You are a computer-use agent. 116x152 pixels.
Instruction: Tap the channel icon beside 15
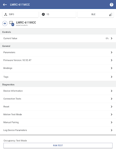coord(43,14)
